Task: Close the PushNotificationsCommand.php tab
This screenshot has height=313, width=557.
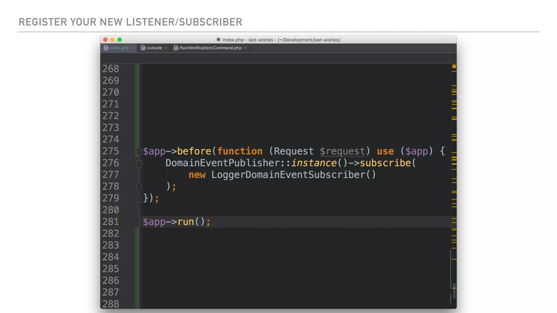Action: point(245,48)
